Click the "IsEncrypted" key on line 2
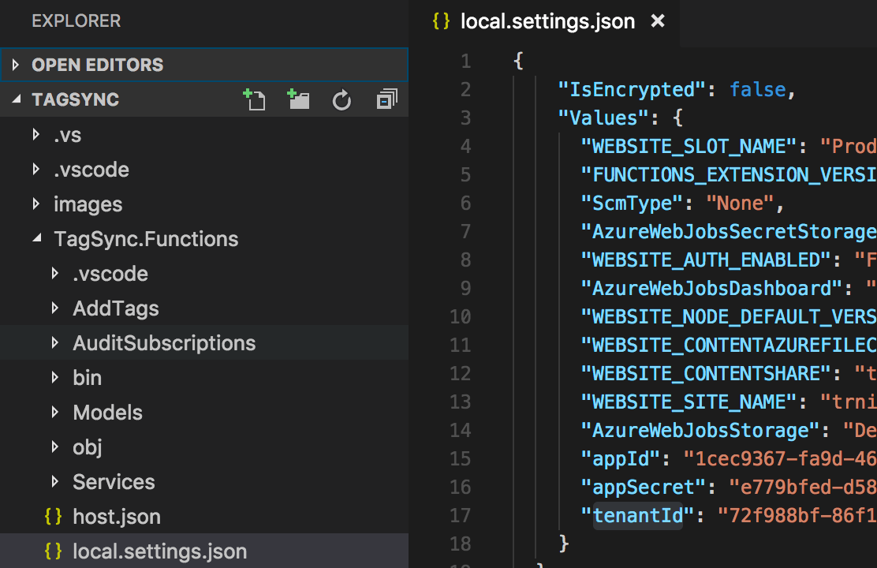877x568 pixels. click(632, 89)
